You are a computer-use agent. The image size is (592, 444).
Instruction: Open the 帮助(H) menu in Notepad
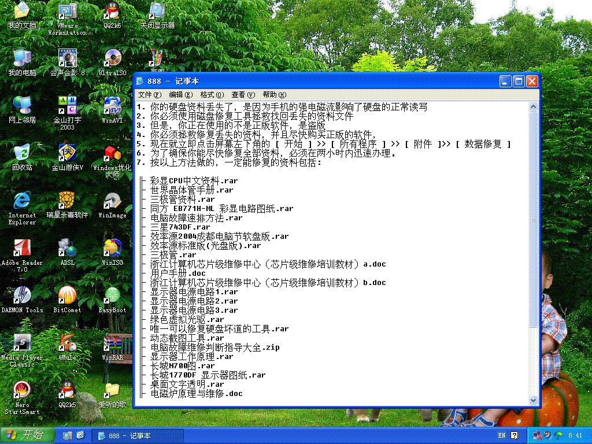point(275,95)
